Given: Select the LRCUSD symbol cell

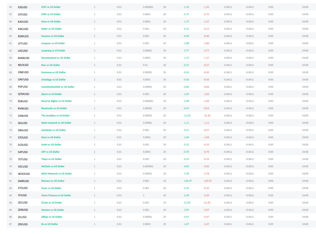Looking at the screenshot, I should 23,51.
